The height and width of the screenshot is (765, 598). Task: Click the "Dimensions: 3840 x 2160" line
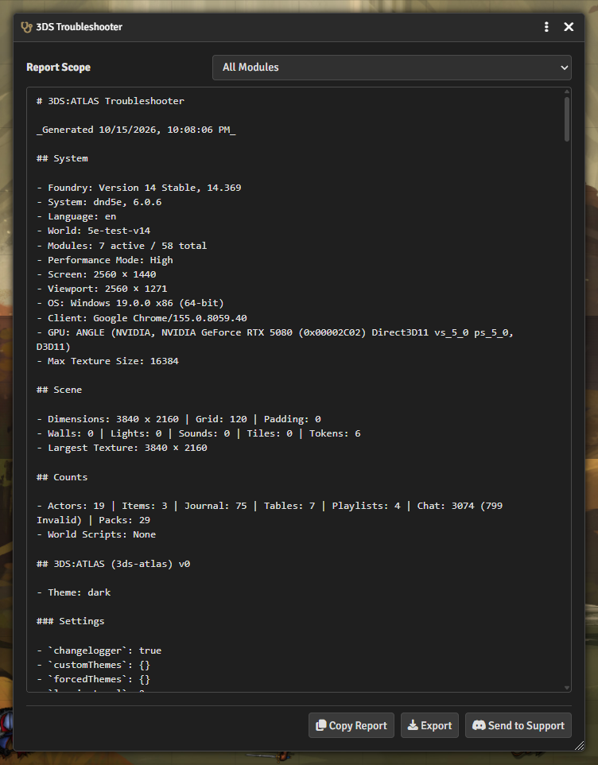coord(179,419)
